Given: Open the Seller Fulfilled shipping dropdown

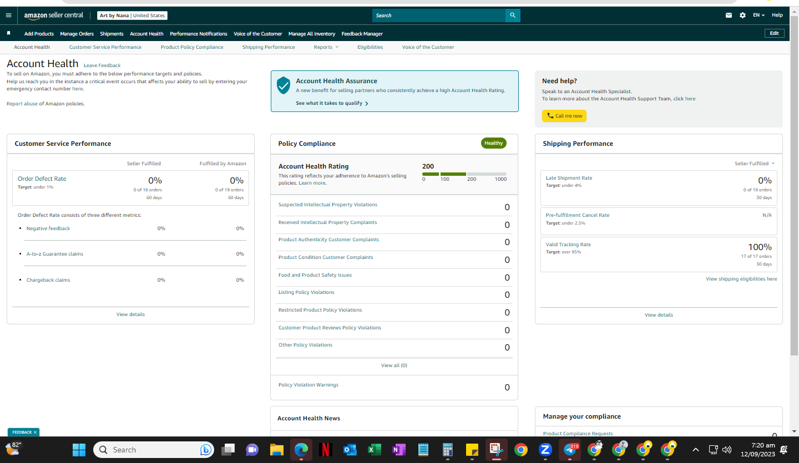Looking at the screenshot, I should tap(755, 164).
